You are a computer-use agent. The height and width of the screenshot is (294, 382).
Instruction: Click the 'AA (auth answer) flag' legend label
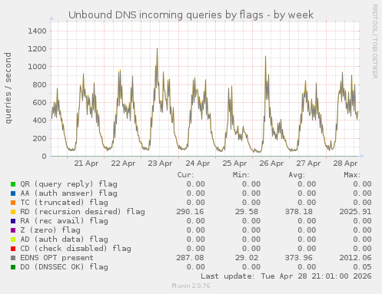pos(68,193)
